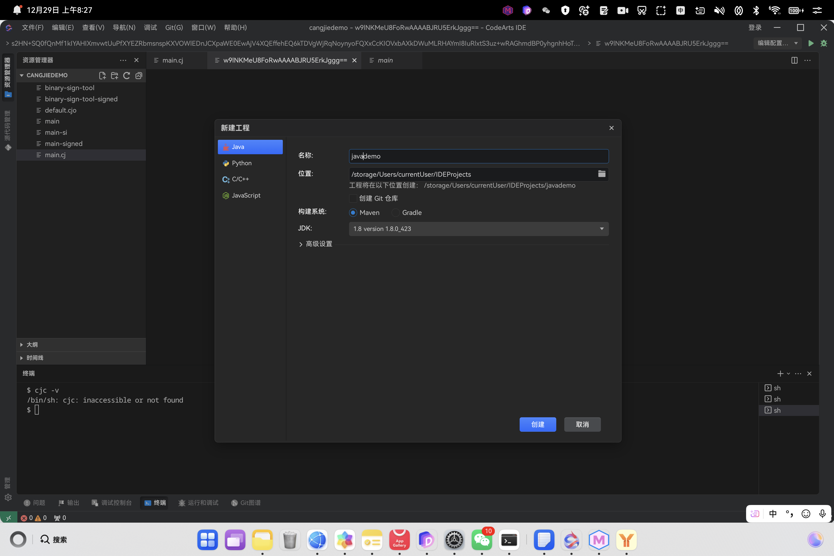The height and width of the screenshot is (556, 834).
Task: Click the 取消 button
Action: point(582,424)
